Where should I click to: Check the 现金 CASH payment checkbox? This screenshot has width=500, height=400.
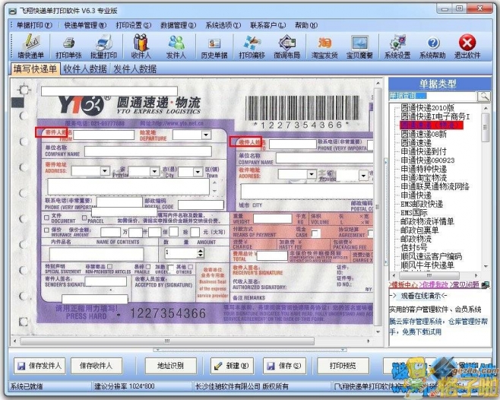click(315, 233)
